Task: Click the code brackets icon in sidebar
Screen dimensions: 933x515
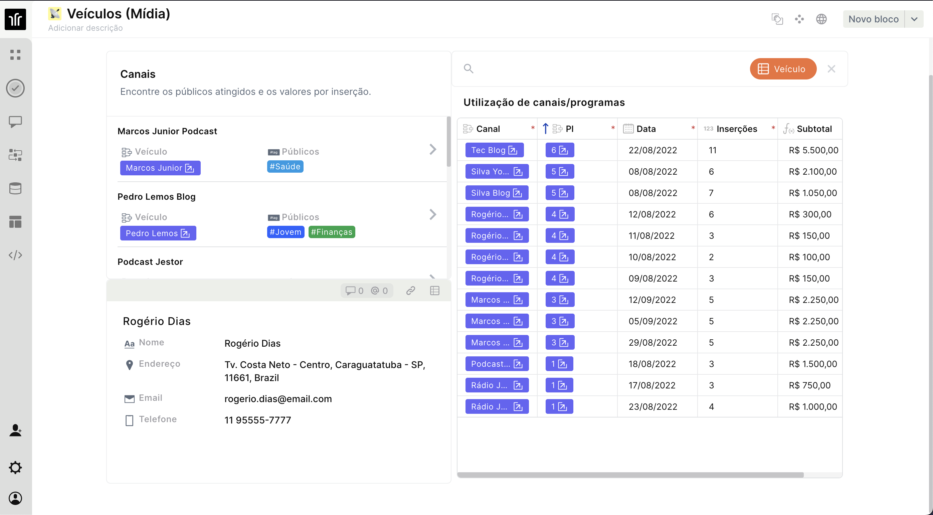Action: (x=15, y=255)
